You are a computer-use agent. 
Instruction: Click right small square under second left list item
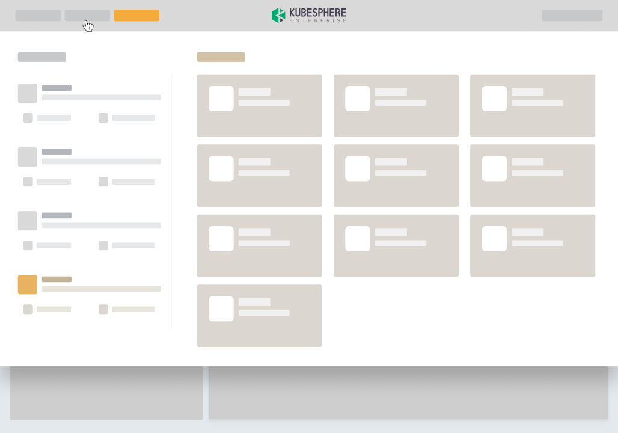[x=103, y=182]
